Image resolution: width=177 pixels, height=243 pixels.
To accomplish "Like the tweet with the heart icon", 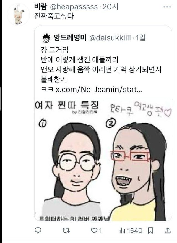I will (94, 231).
